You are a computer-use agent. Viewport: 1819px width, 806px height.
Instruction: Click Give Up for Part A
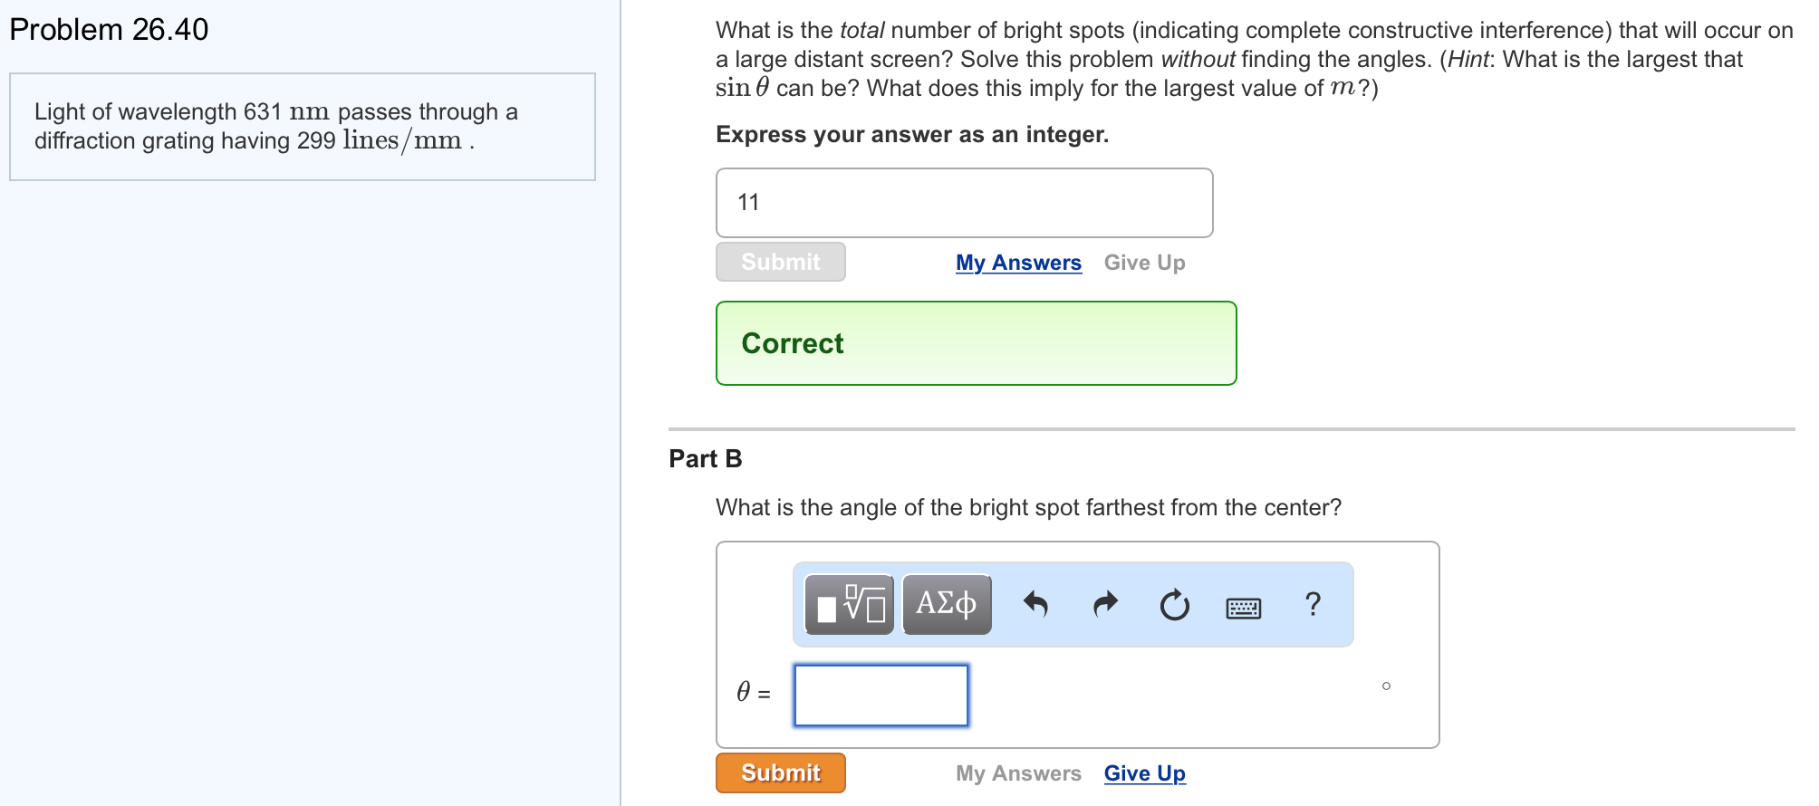pos(1144,262)
